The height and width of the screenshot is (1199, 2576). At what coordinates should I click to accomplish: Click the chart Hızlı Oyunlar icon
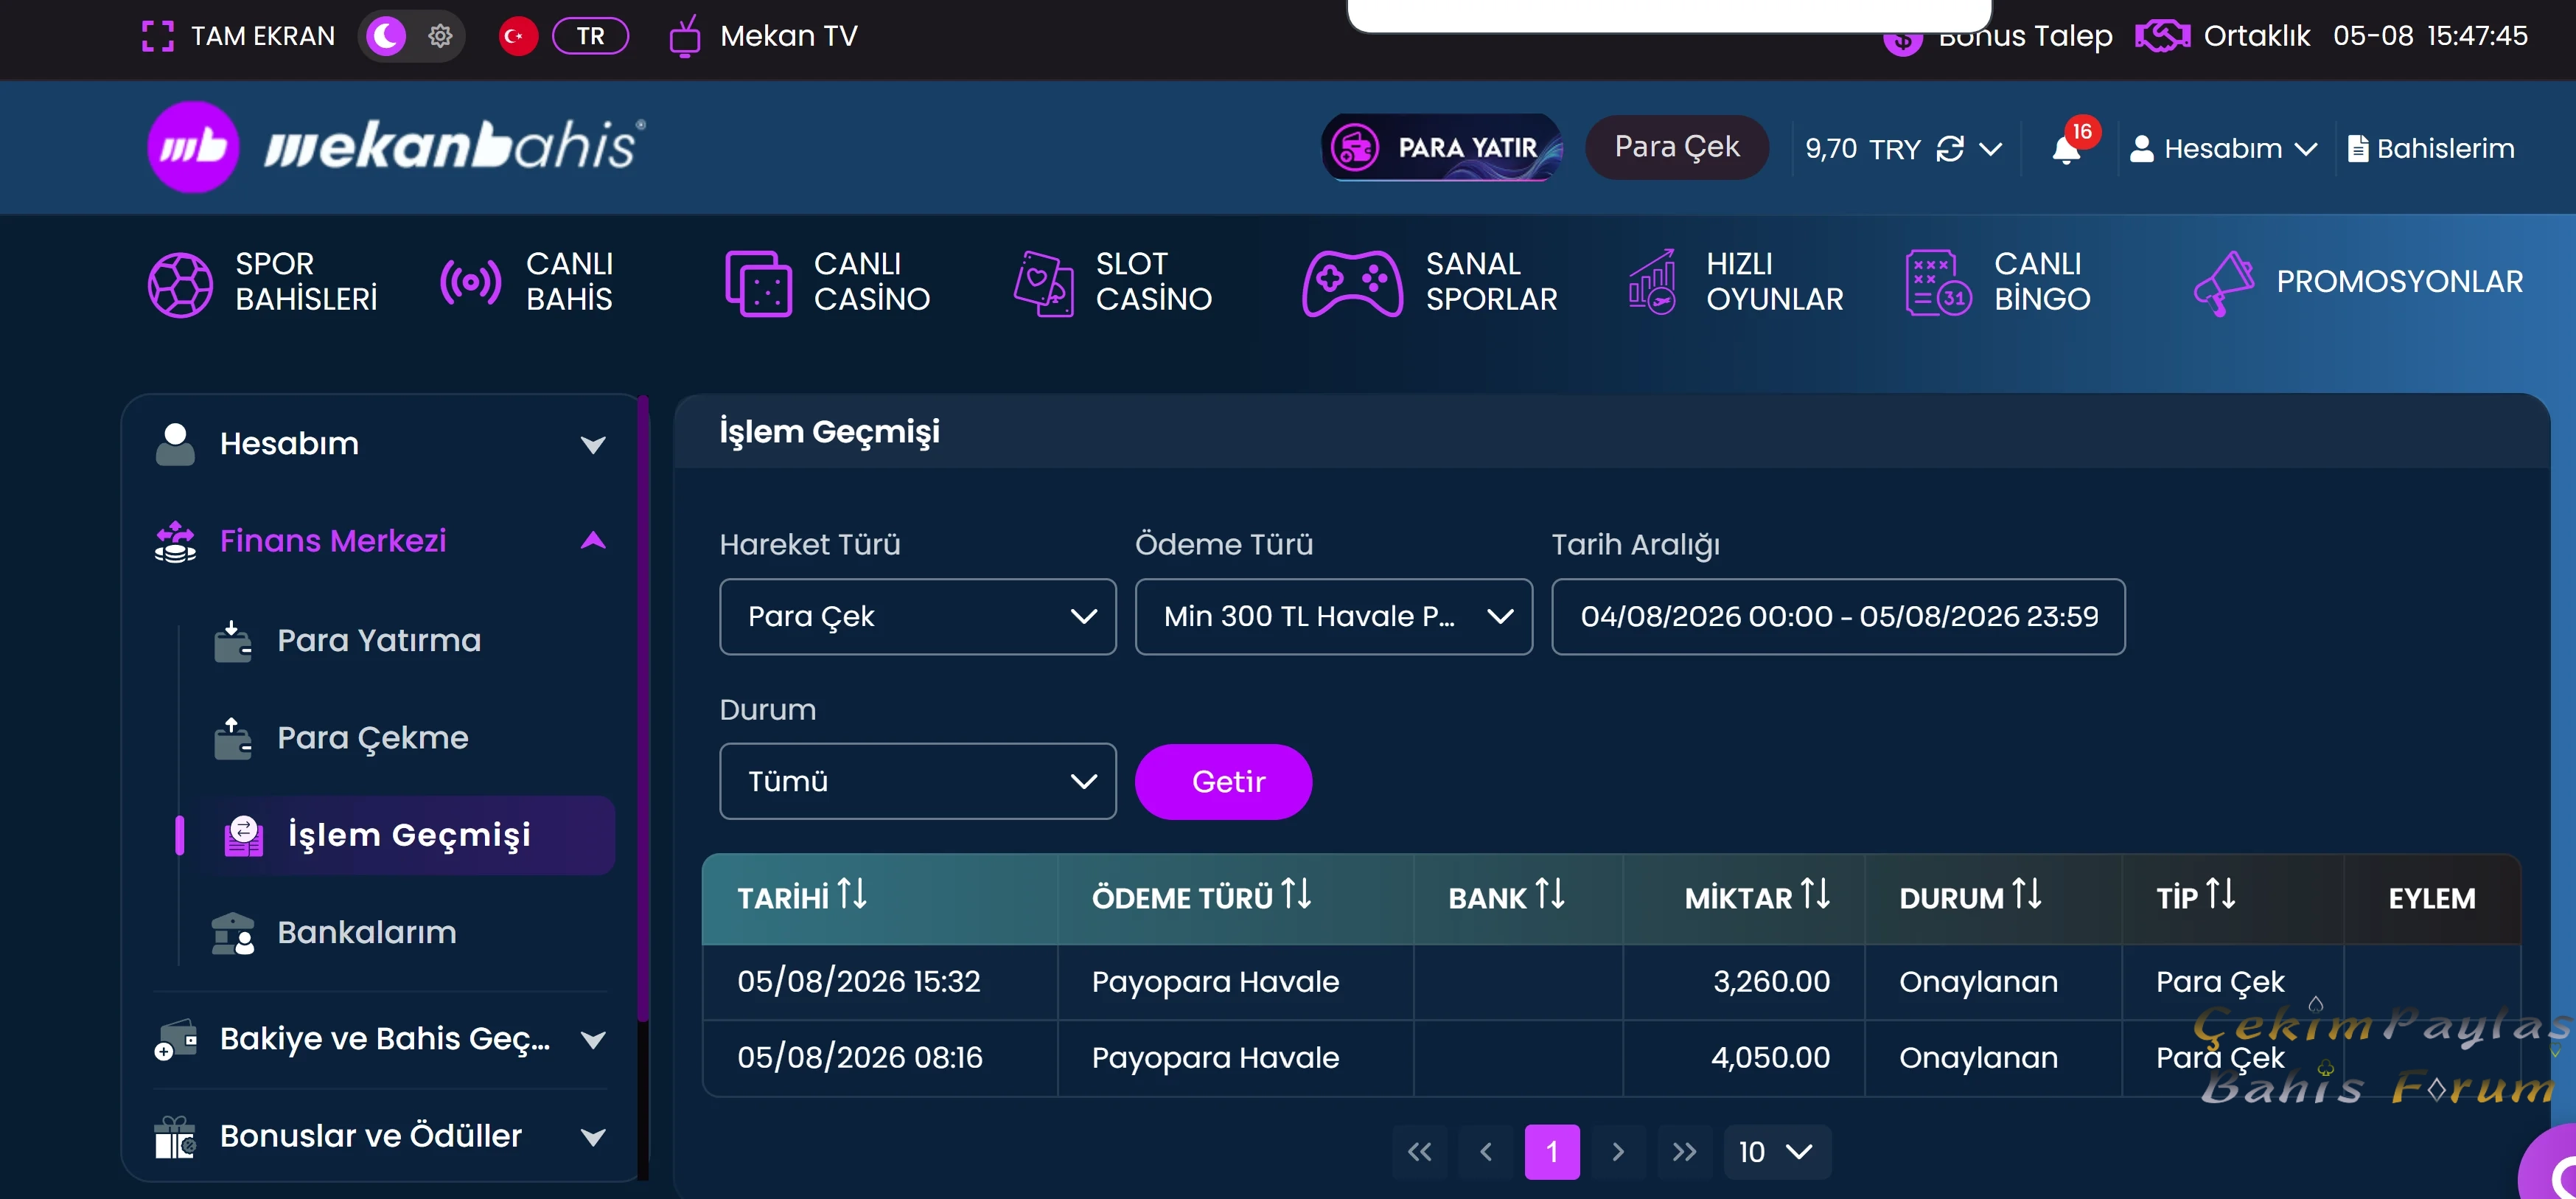click(1652, 281)
